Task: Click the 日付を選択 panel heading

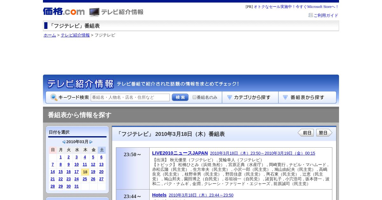Action: tap(59, 132)
